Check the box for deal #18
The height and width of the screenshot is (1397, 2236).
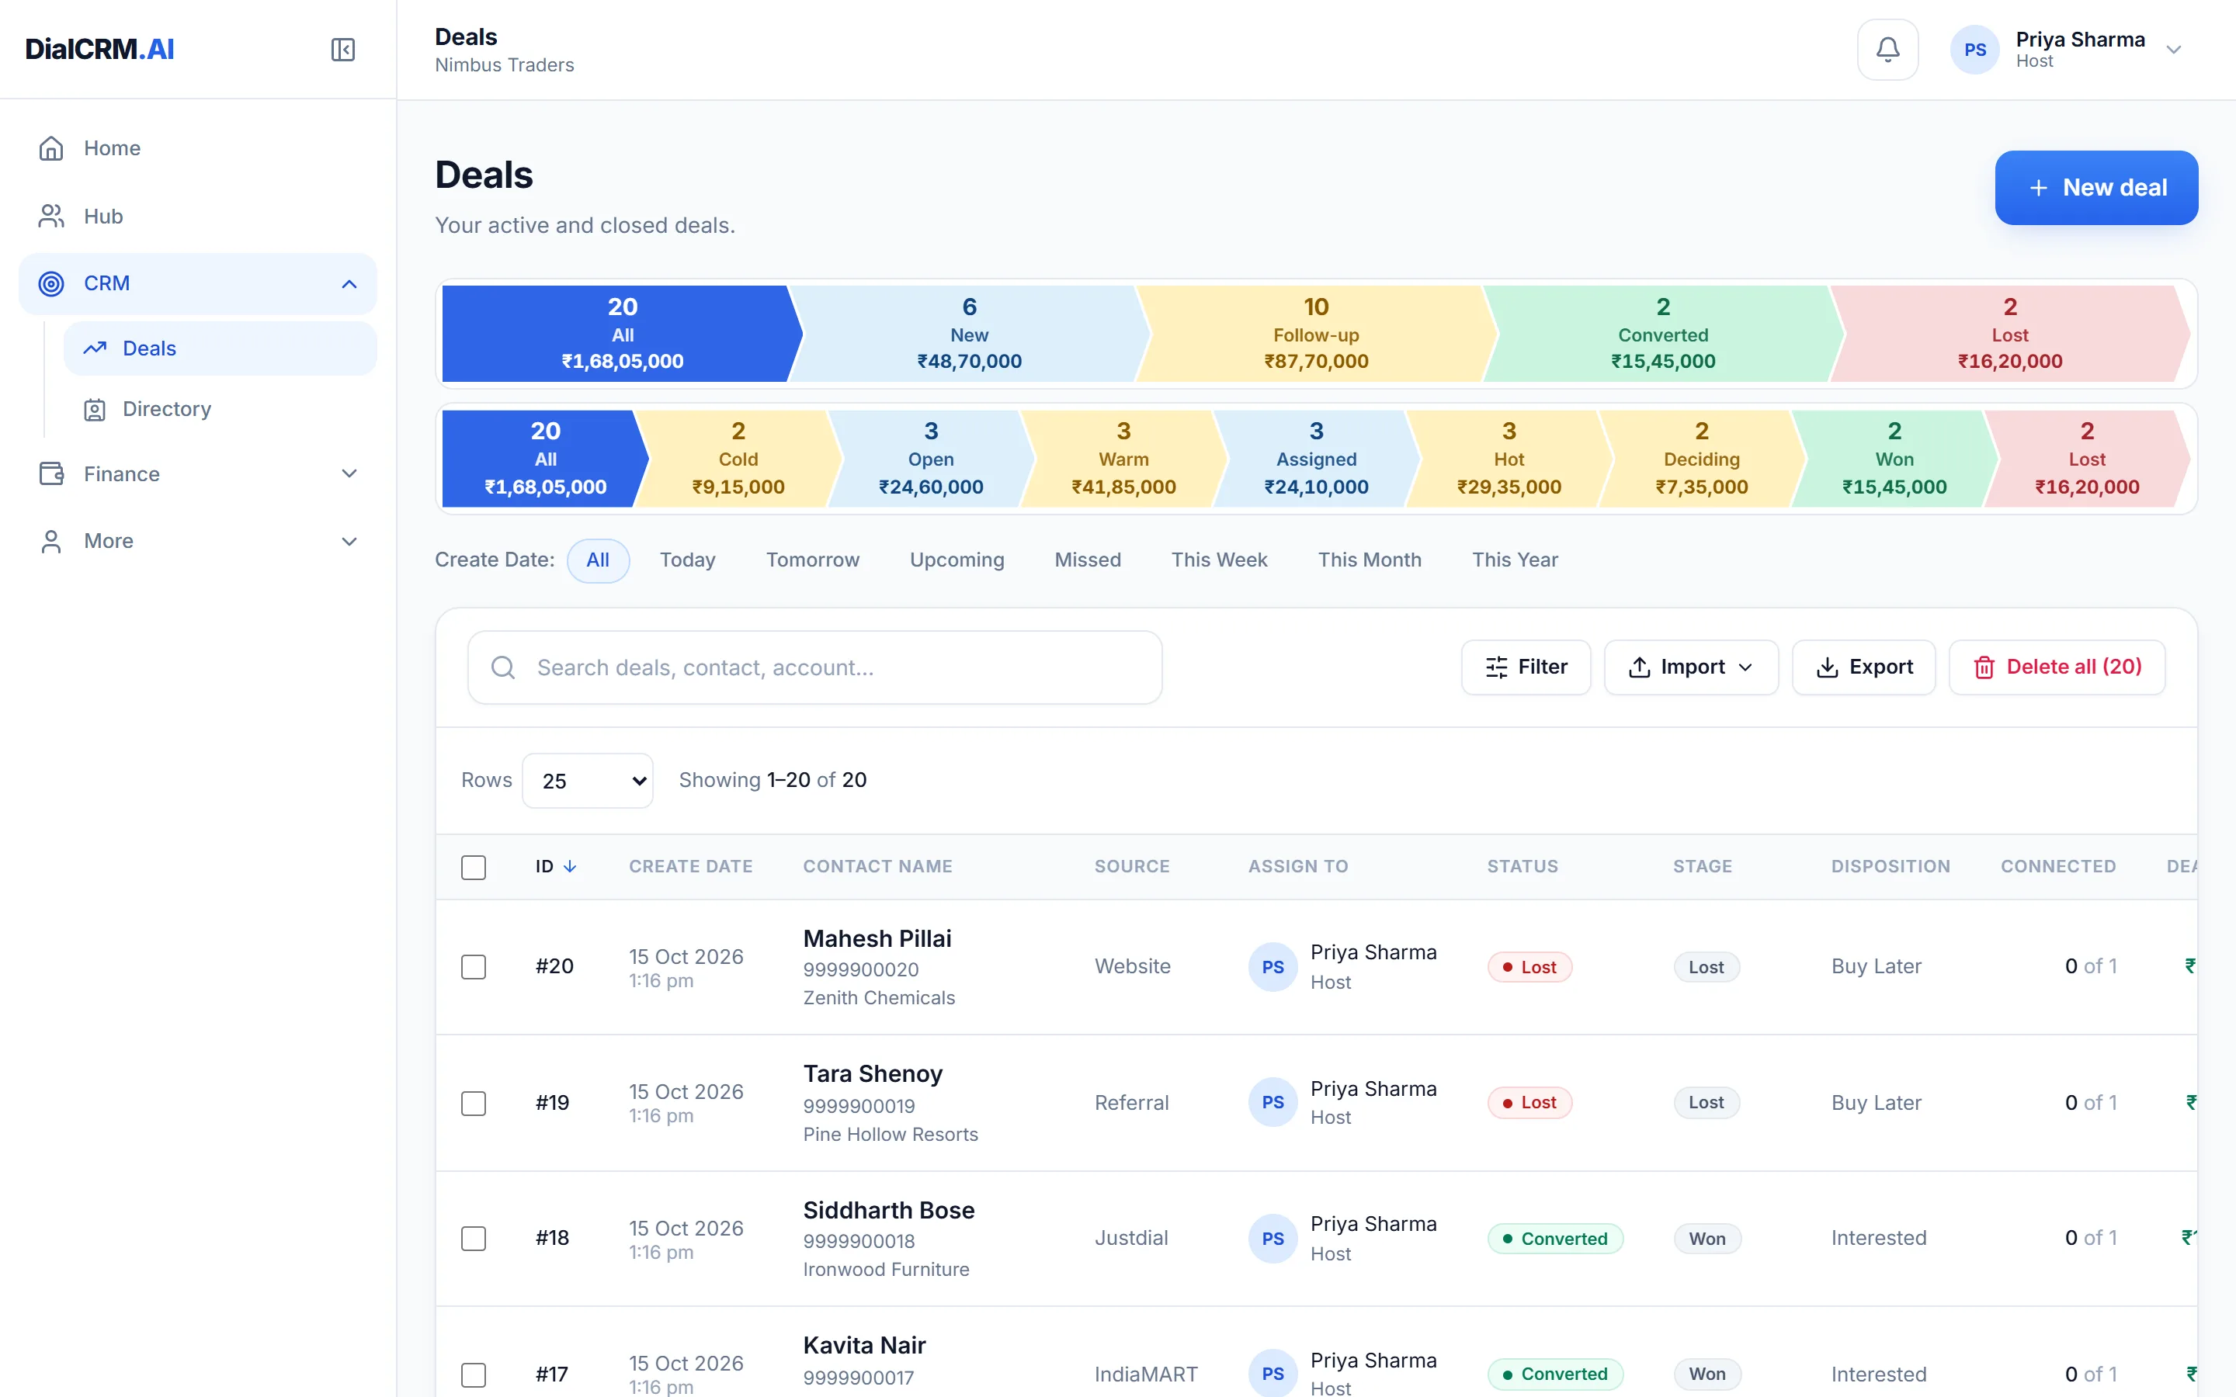[473, 1238]
